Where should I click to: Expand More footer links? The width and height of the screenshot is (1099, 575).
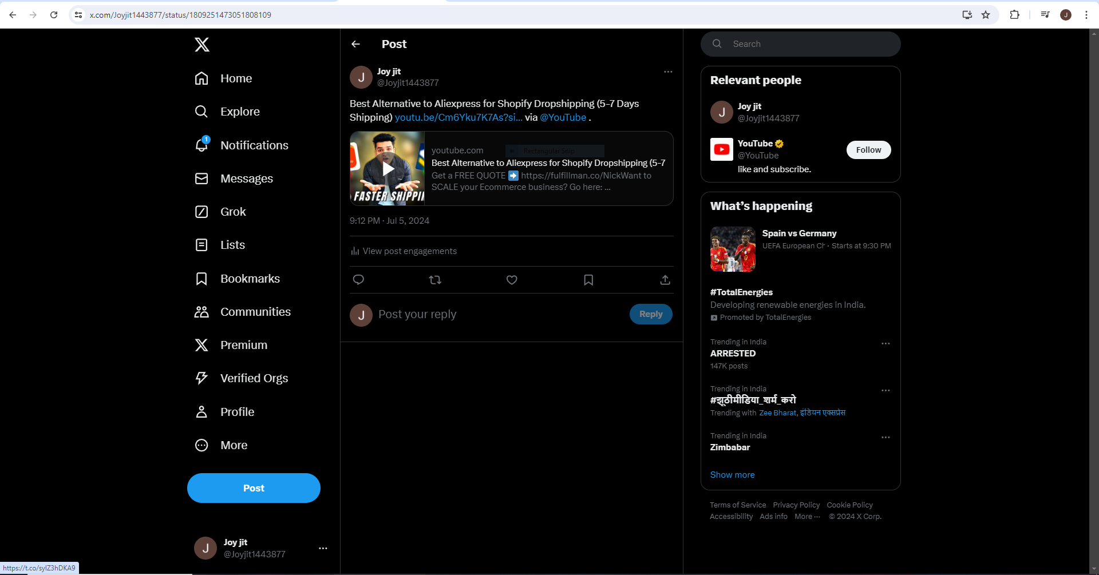coord(807,517)
